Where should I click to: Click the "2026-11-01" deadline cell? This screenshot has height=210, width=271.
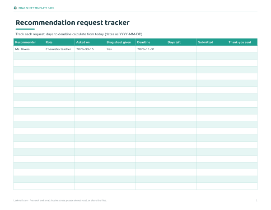click(x=151, y=49)
